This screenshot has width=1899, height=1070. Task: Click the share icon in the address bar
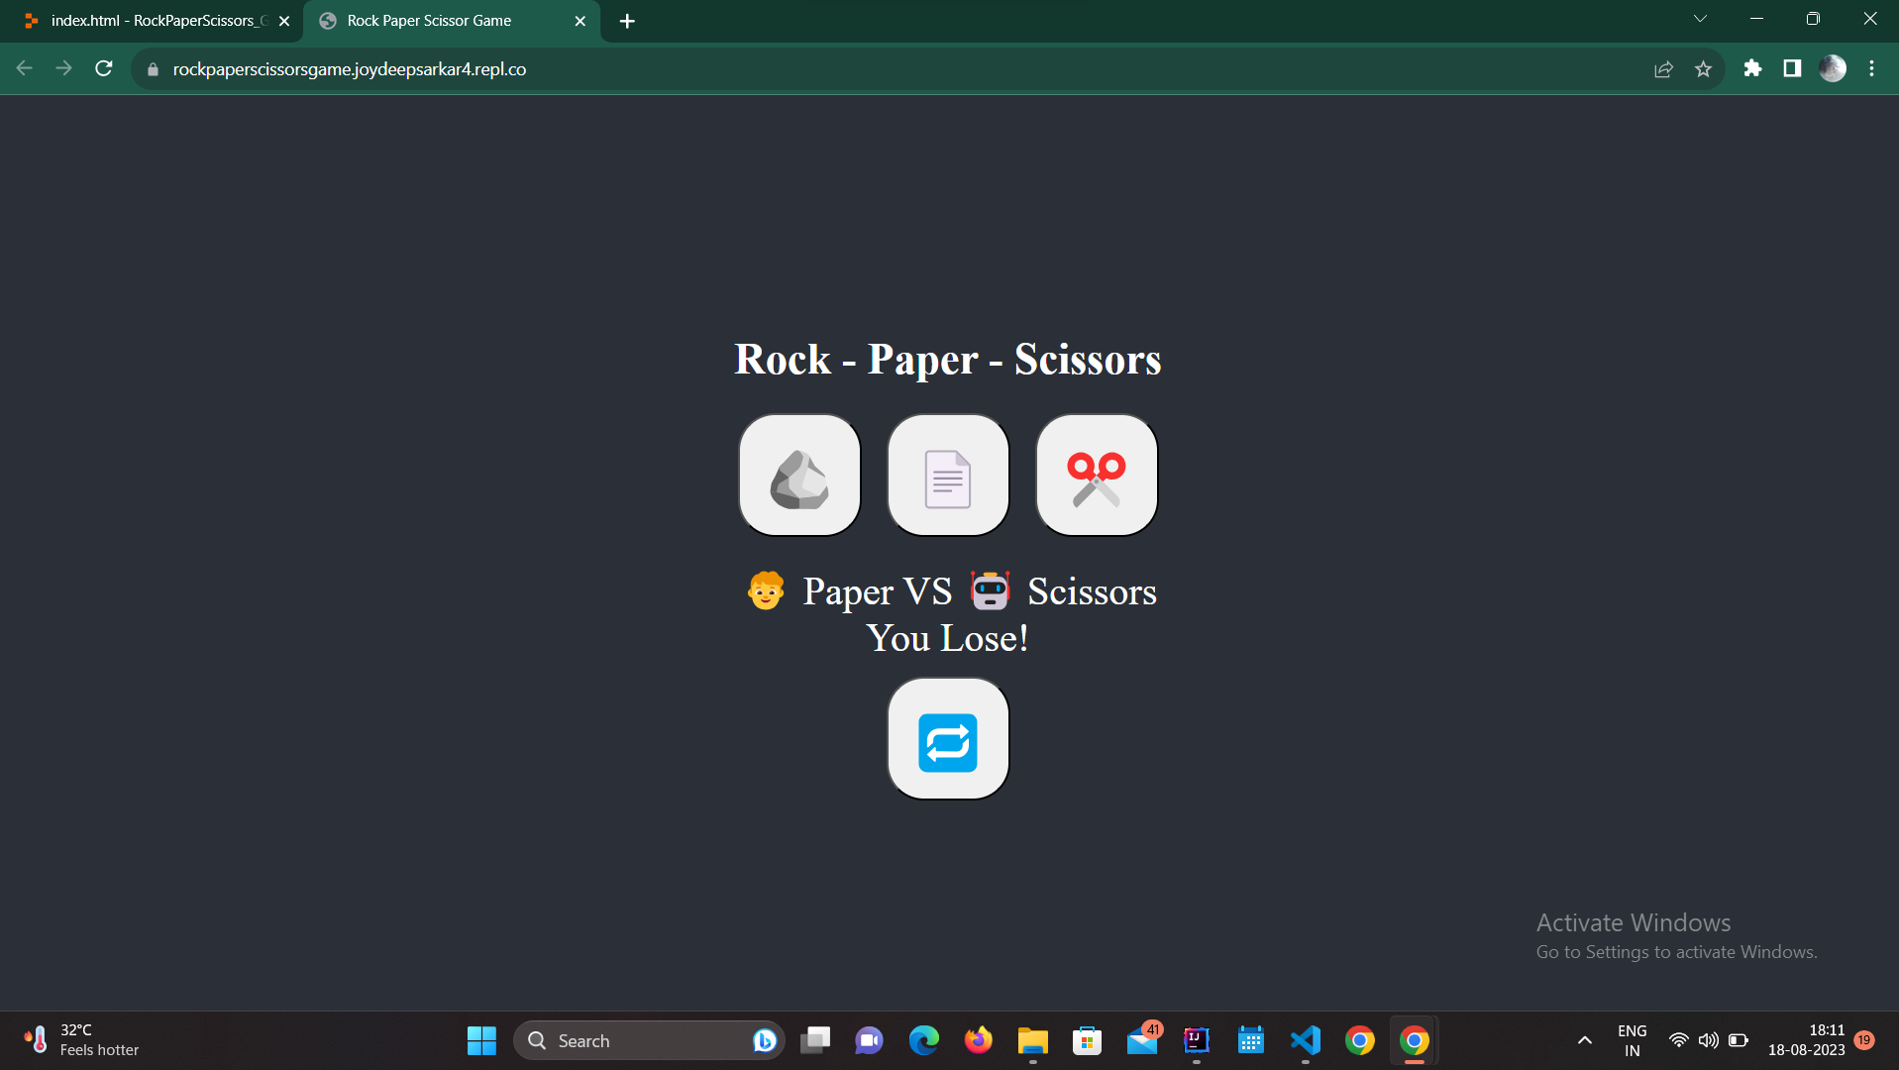(x=1663, y=68)
